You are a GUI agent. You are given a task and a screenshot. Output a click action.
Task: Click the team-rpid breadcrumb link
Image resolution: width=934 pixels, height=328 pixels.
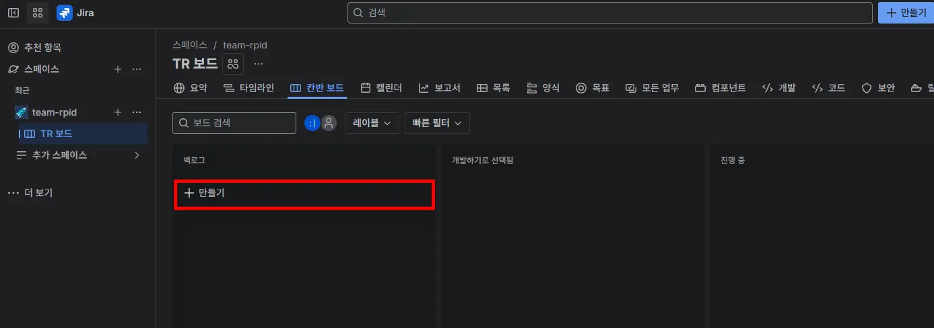point(245,45)
